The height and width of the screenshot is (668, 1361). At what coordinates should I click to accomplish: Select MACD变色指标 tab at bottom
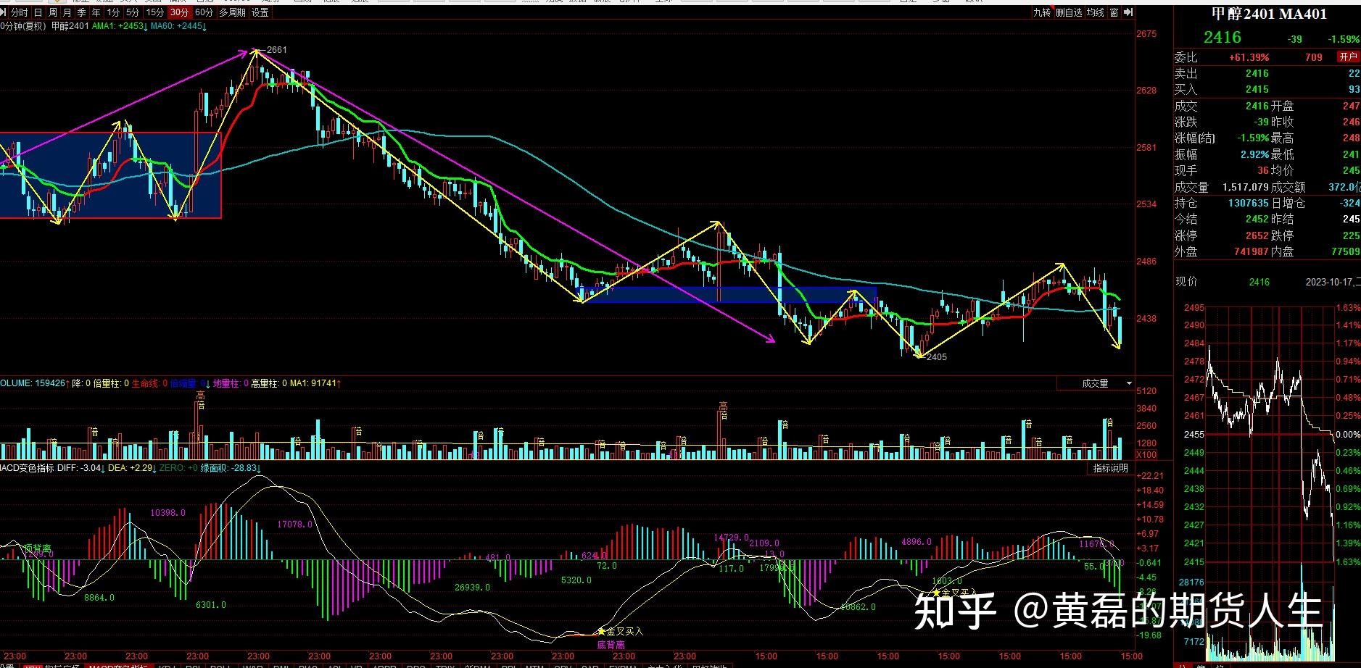119,664
